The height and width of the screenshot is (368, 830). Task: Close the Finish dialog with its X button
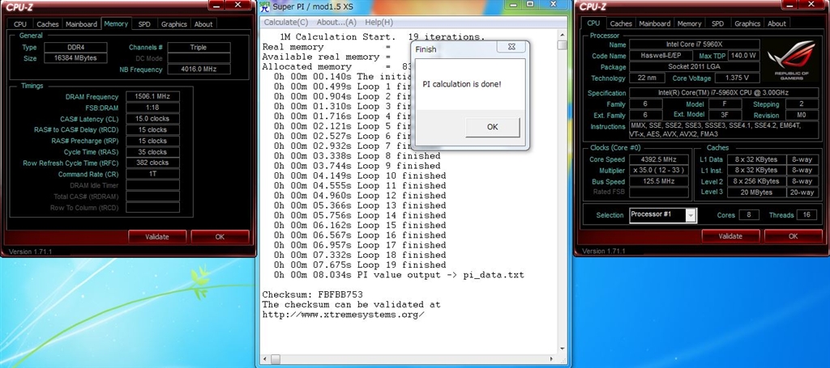pyautogui.click(x=511, y=47)
